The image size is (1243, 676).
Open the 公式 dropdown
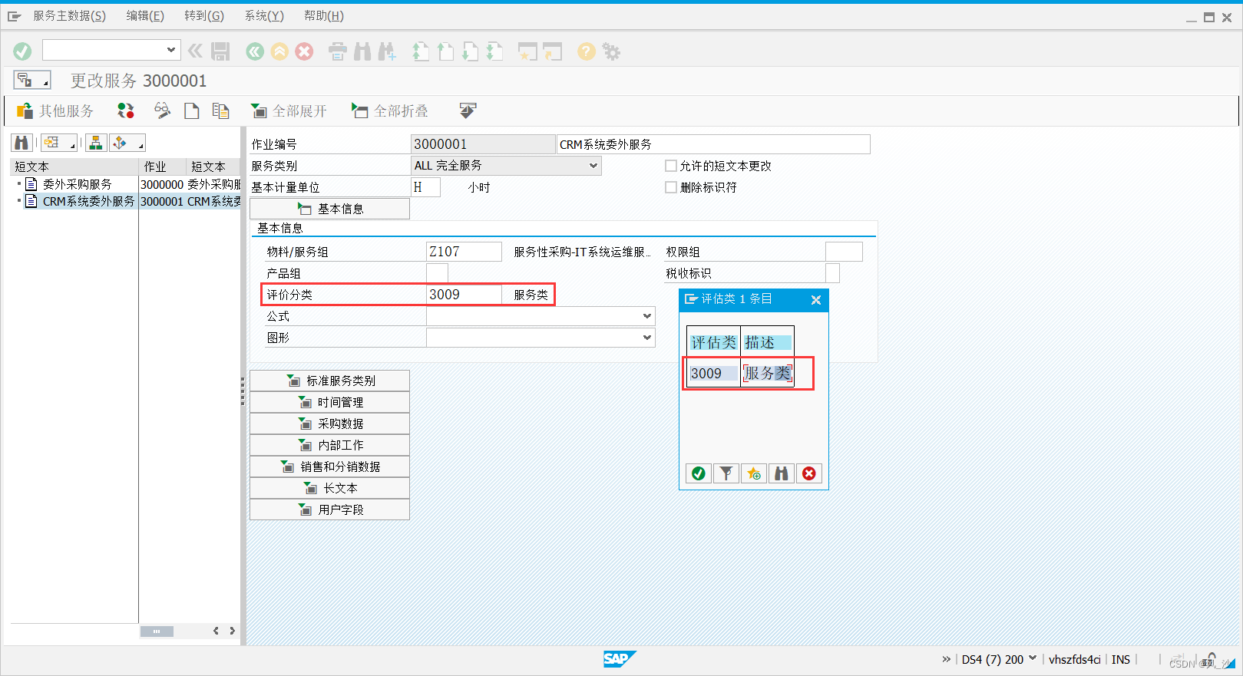pos(646,316)
